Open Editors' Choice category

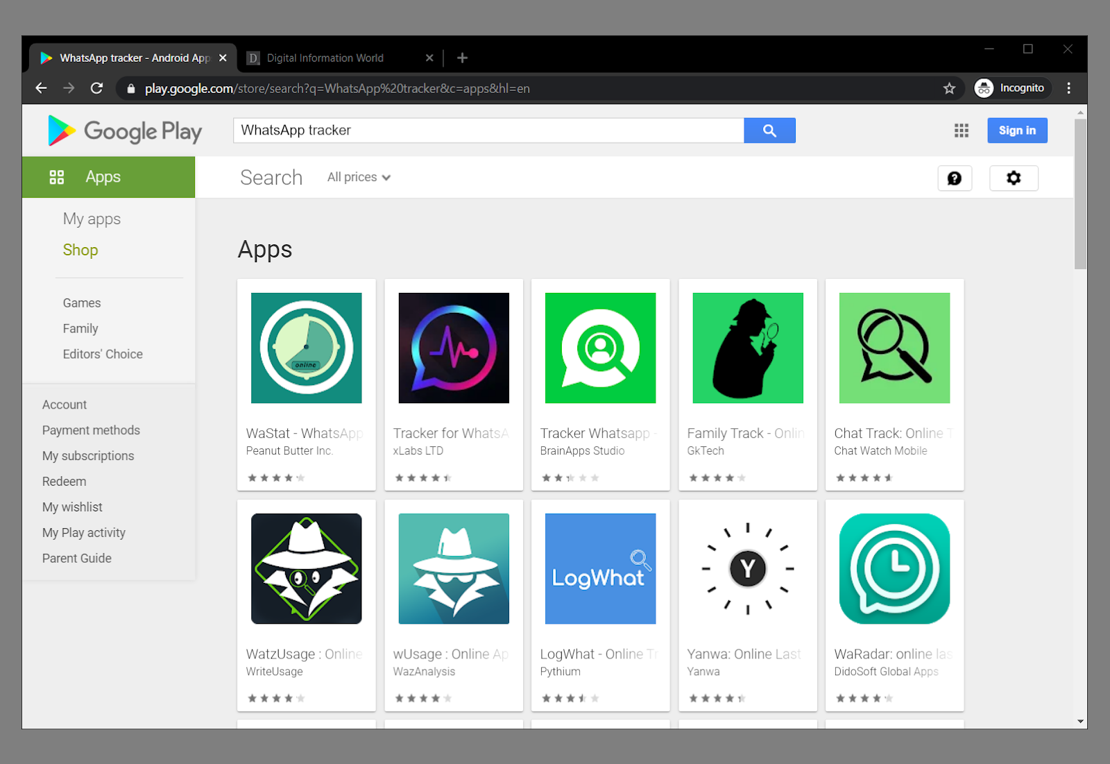tap(103, 354)
